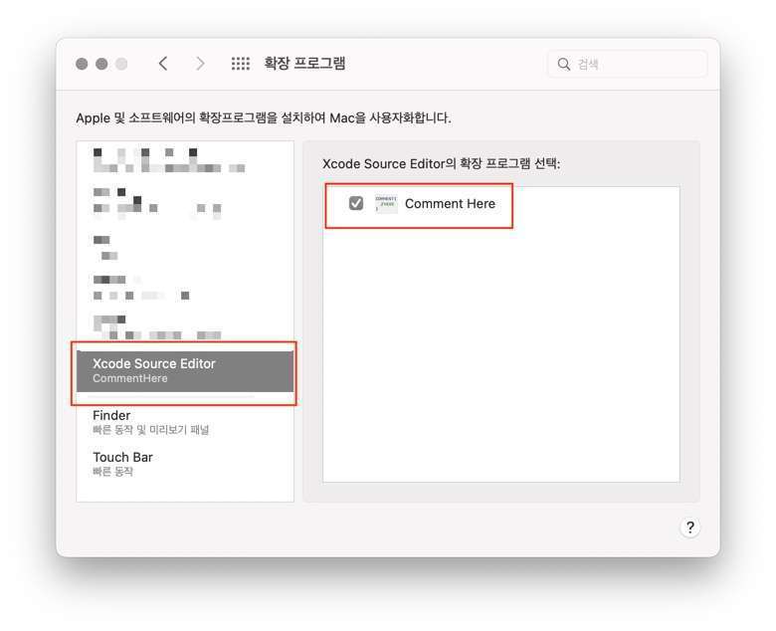Focus the 검색 search field
The height and width of the screenshot is (631, 776).
637,65
